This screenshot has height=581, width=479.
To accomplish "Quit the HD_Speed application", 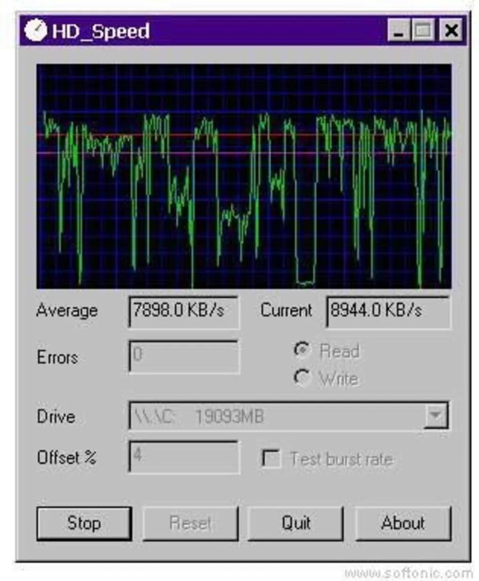I will pyautogui.click(x=296, y=523).
